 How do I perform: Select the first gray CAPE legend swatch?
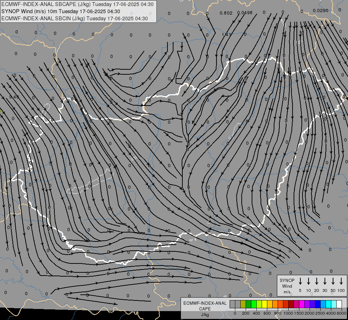(x=232, y=304)
